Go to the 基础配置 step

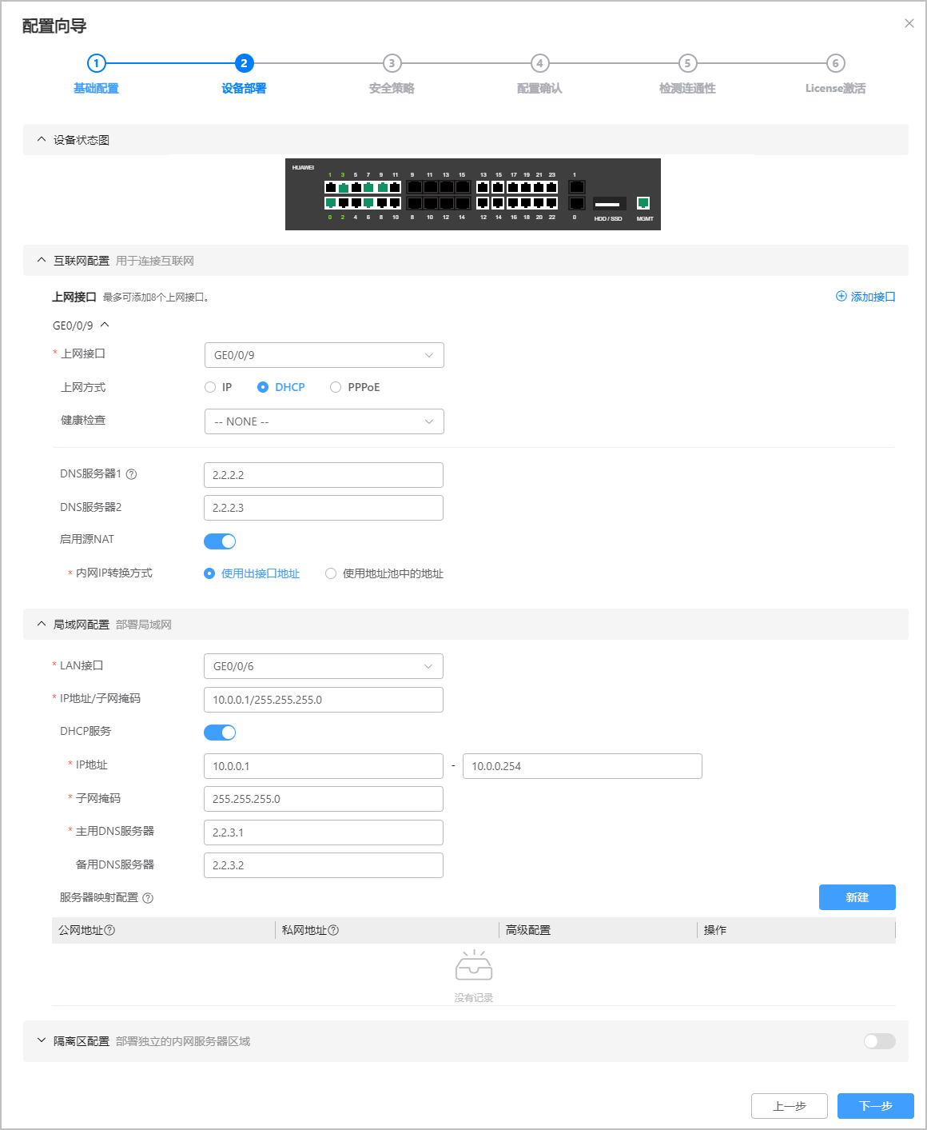tap(96, 74)
